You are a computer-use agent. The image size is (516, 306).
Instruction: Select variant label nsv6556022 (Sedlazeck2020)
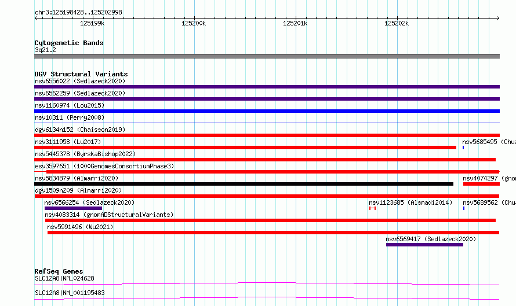(x=80, y=81)
